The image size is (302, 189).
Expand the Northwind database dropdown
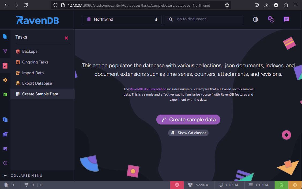(122, 20)
